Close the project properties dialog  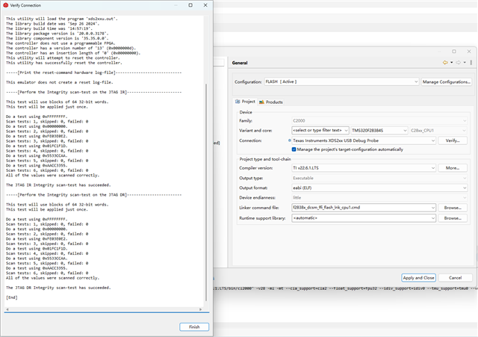point(469,52)
